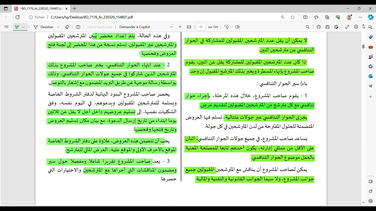Click the vertical scrollbar thumb
Screen dimensions: 376x211
click(363, 47)
